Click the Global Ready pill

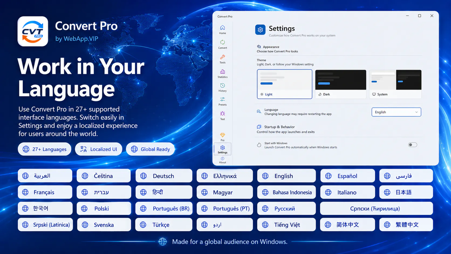(x=150, y=149)
